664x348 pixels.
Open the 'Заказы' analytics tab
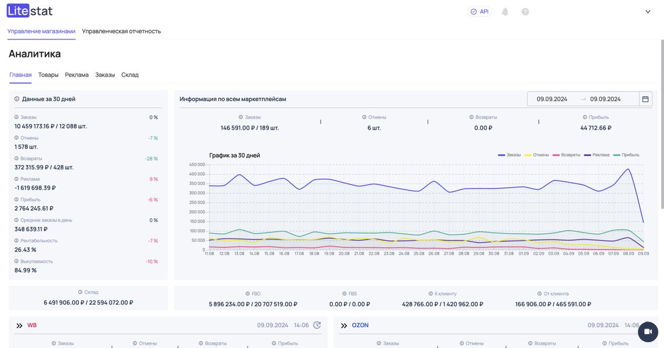105,75
